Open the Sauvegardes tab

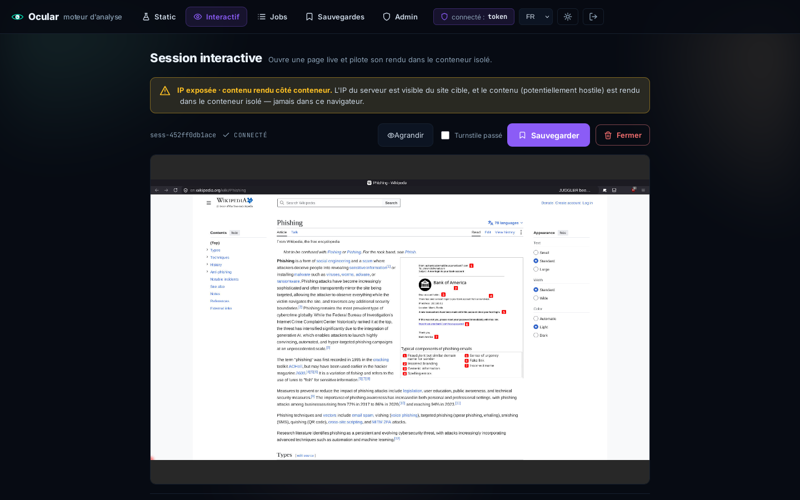335,17
